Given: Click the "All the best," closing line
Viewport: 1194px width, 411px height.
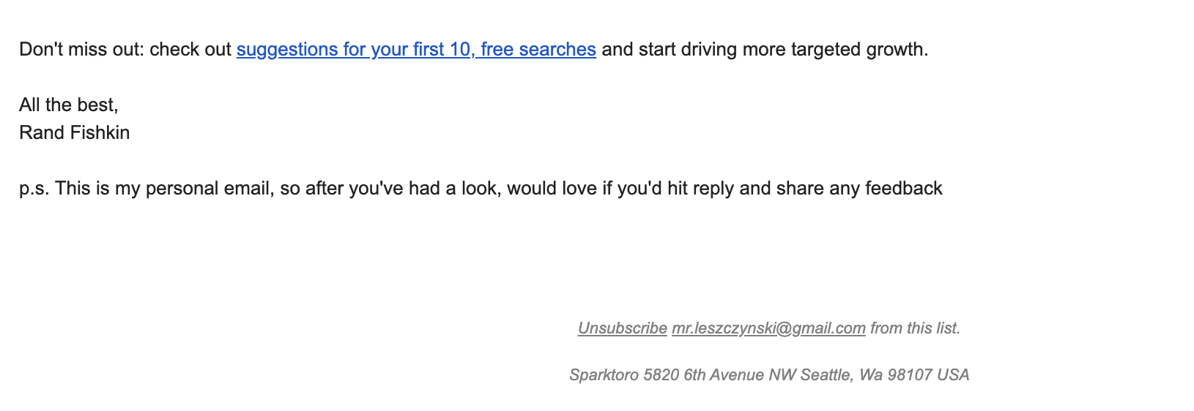Looking at the screenshot, I should [68, 105].
